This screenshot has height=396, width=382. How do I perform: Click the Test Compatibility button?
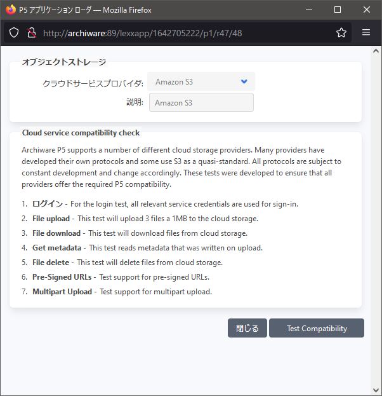click(317, 328)
